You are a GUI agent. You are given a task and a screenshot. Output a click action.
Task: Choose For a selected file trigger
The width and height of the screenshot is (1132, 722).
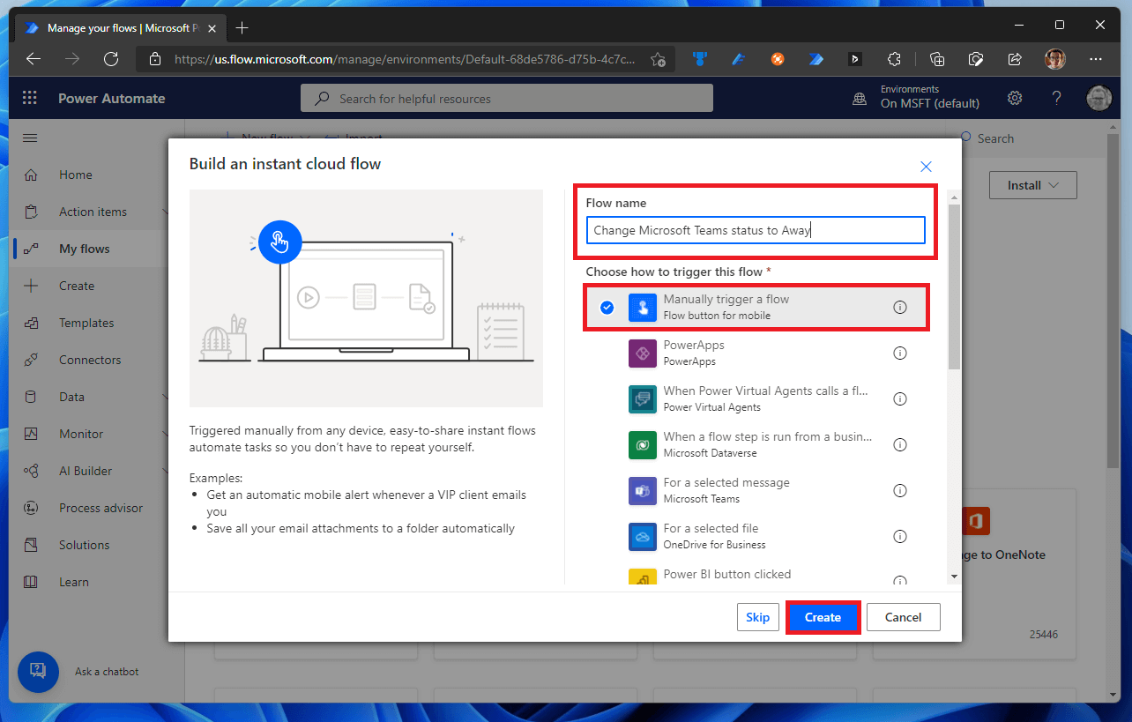pos(757,537)
